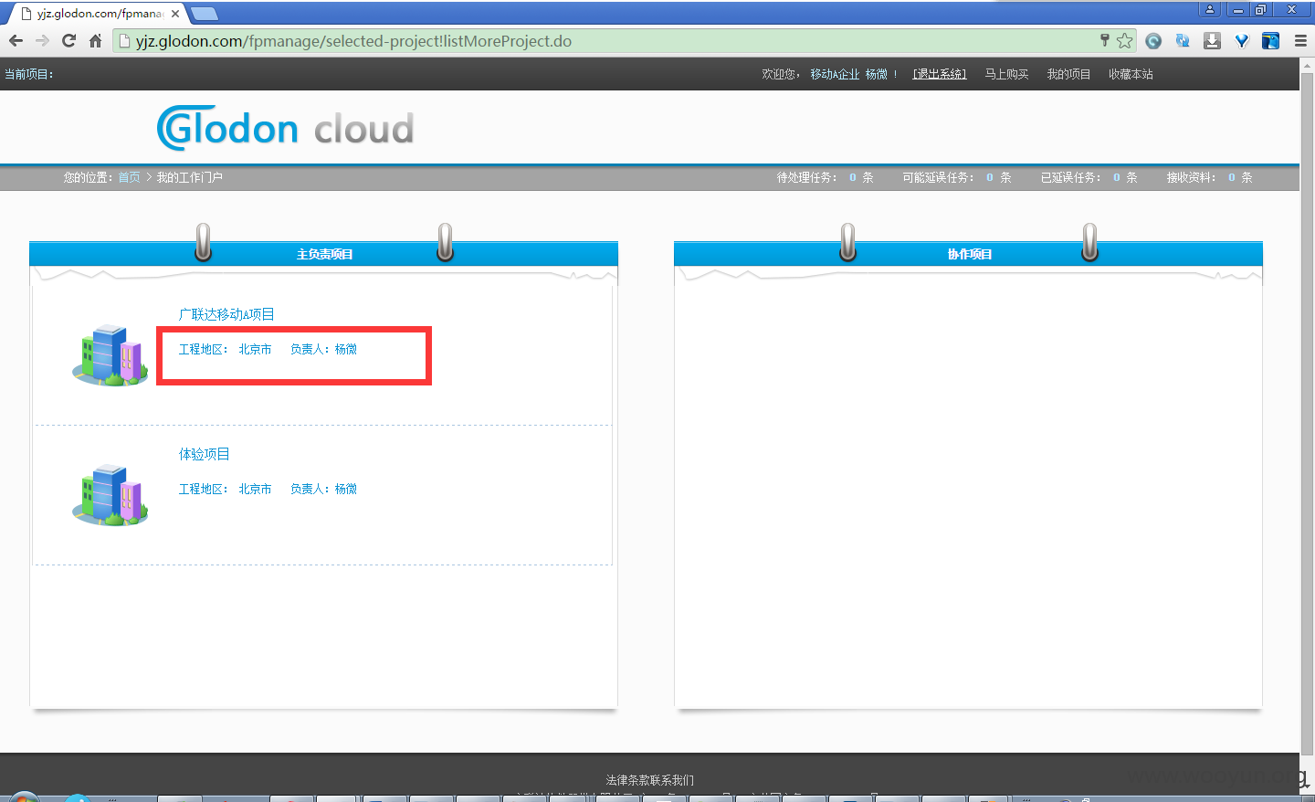Click 负责人:杨微 under 广联达移动A项目
This screenshot has width=1315, height=802.
click(323, 349)
